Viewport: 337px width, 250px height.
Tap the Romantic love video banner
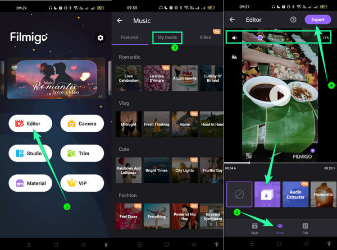[56, 78]
